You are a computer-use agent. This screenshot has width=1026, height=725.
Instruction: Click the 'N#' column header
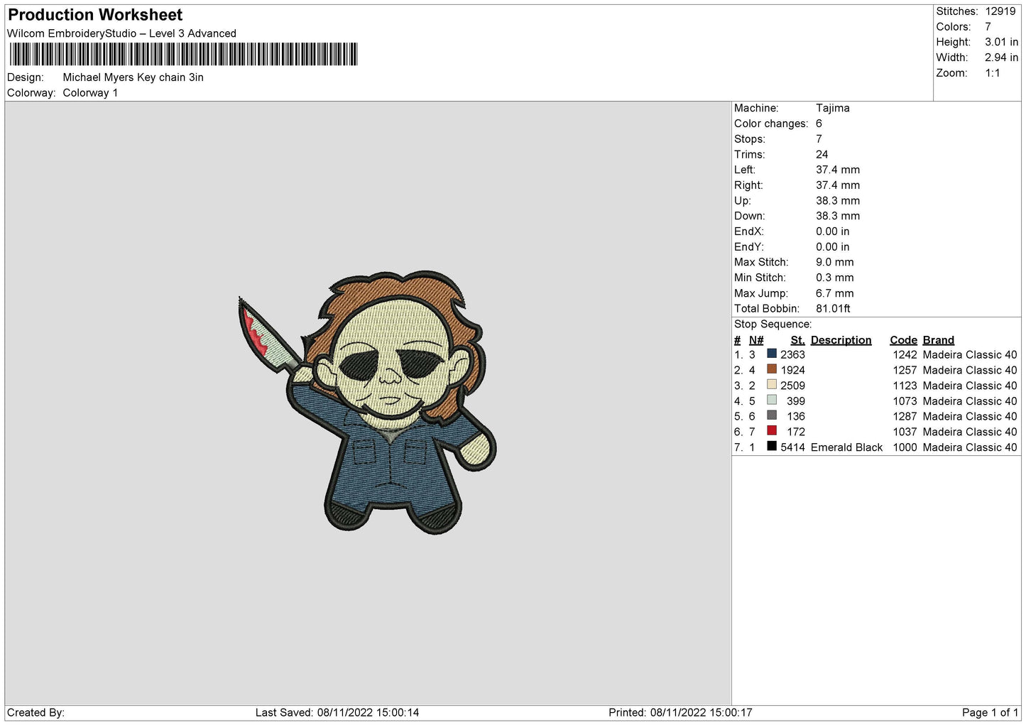pyautogui.click(x=756, y=340)
